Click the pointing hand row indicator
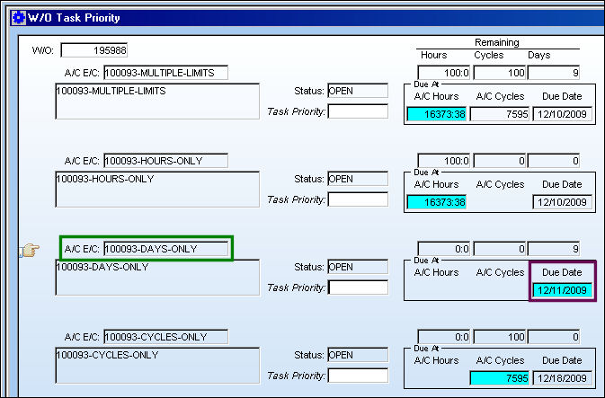Image resolution: width=605 pixels, height=398 pixels. tap(30, 251)
